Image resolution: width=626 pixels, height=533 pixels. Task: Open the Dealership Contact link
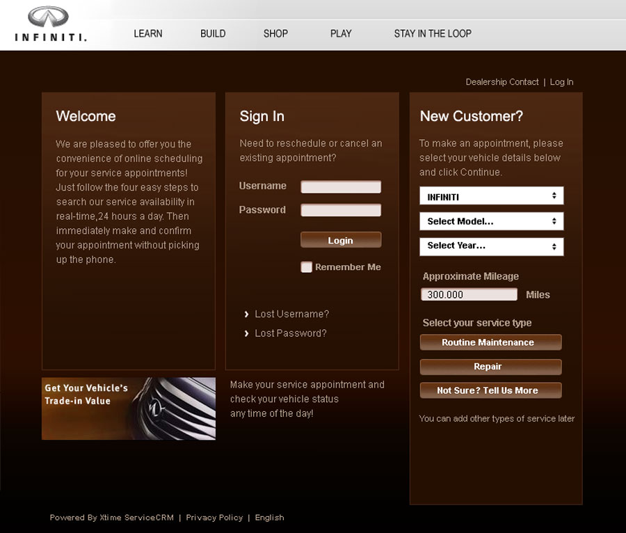(502, 82)
